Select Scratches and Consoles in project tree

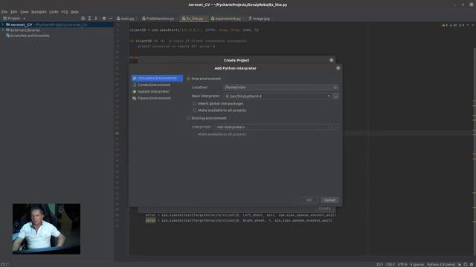click(30, 36)
